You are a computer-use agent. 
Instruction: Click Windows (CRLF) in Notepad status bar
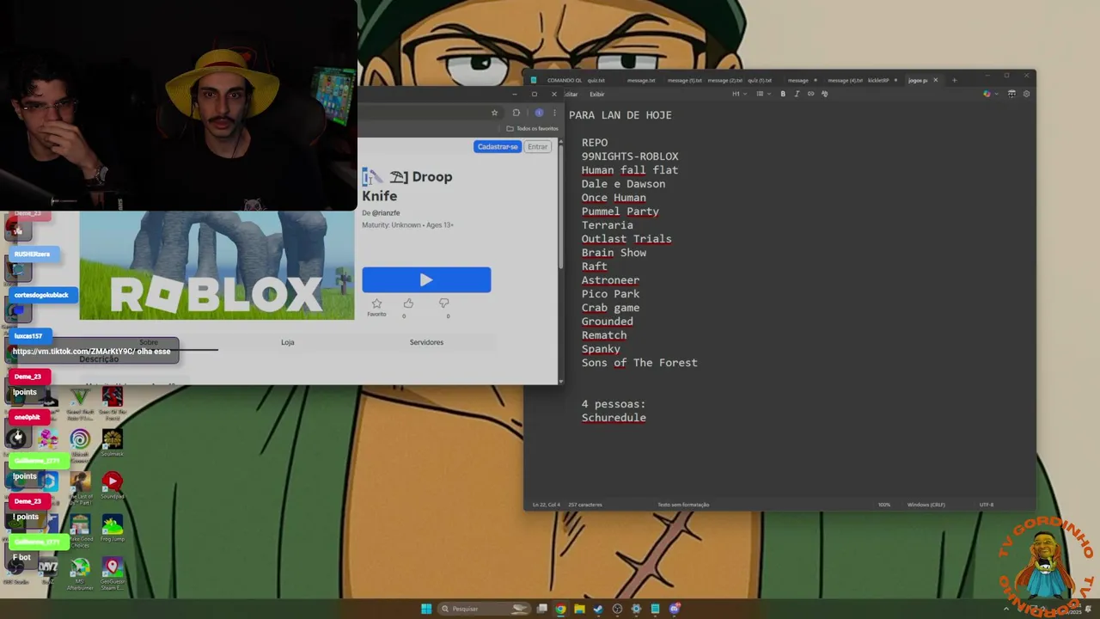pyautogui.click(x=926, y=505)
